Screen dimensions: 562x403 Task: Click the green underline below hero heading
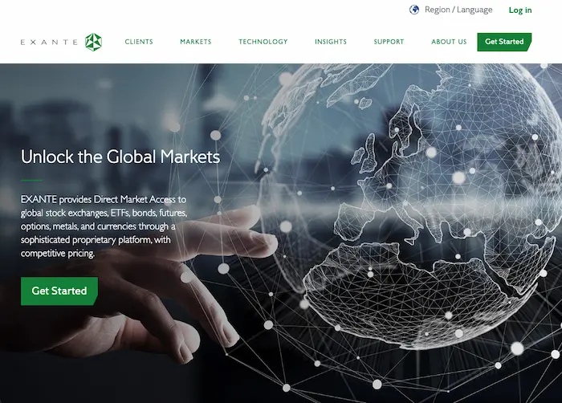[x=31, y=181]
